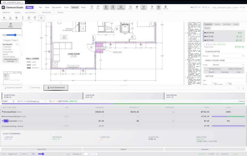This screenshot has width=247, height=156.
Task: Open the Layers panel tab
Action: [236, 24]
